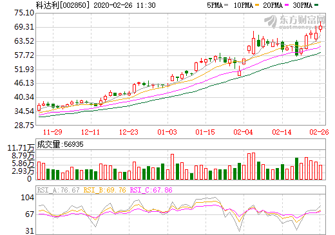This screenshot has height=235, width=335.
Task: Click the green 30PMA legend color dash
Action: click(x=316, y=5)
